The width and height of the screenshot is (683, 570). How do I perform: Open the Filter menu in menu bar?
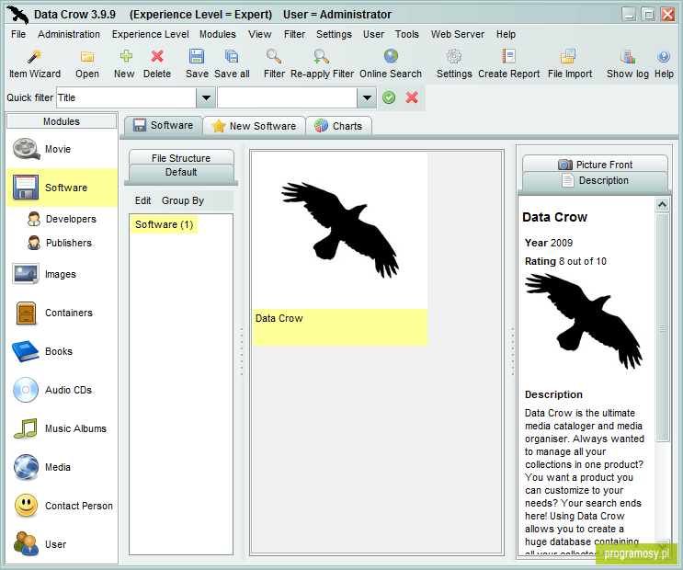click(x=294, y=34)
